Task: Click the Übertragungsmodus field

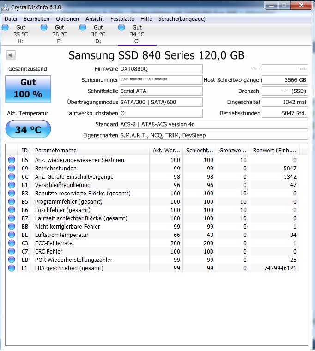Action: tap(161, 102)
